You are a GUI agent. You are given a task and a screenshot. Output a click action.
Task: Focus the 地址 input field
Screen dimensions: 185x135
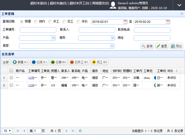152,38
